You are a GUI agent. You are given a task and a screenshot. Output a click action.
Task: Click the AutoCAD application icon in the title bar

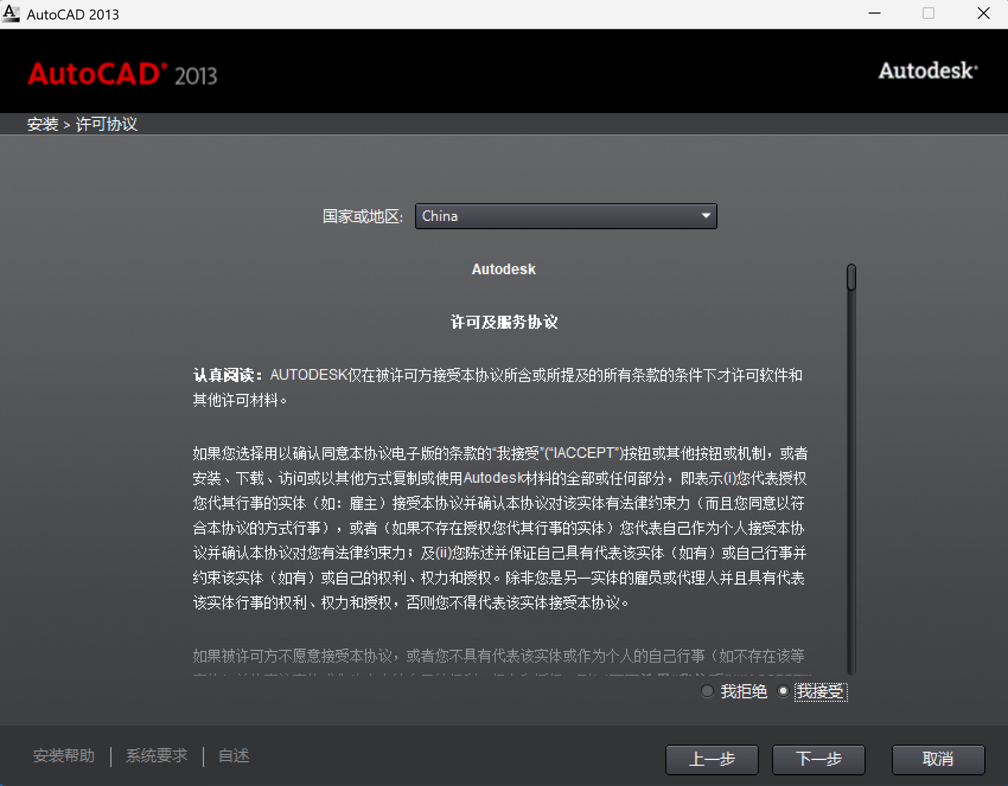(x=11, y=13)
